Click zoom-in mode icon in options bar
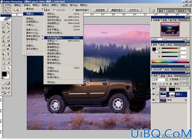This screenshot has height=139, width=192. (14, 10)
